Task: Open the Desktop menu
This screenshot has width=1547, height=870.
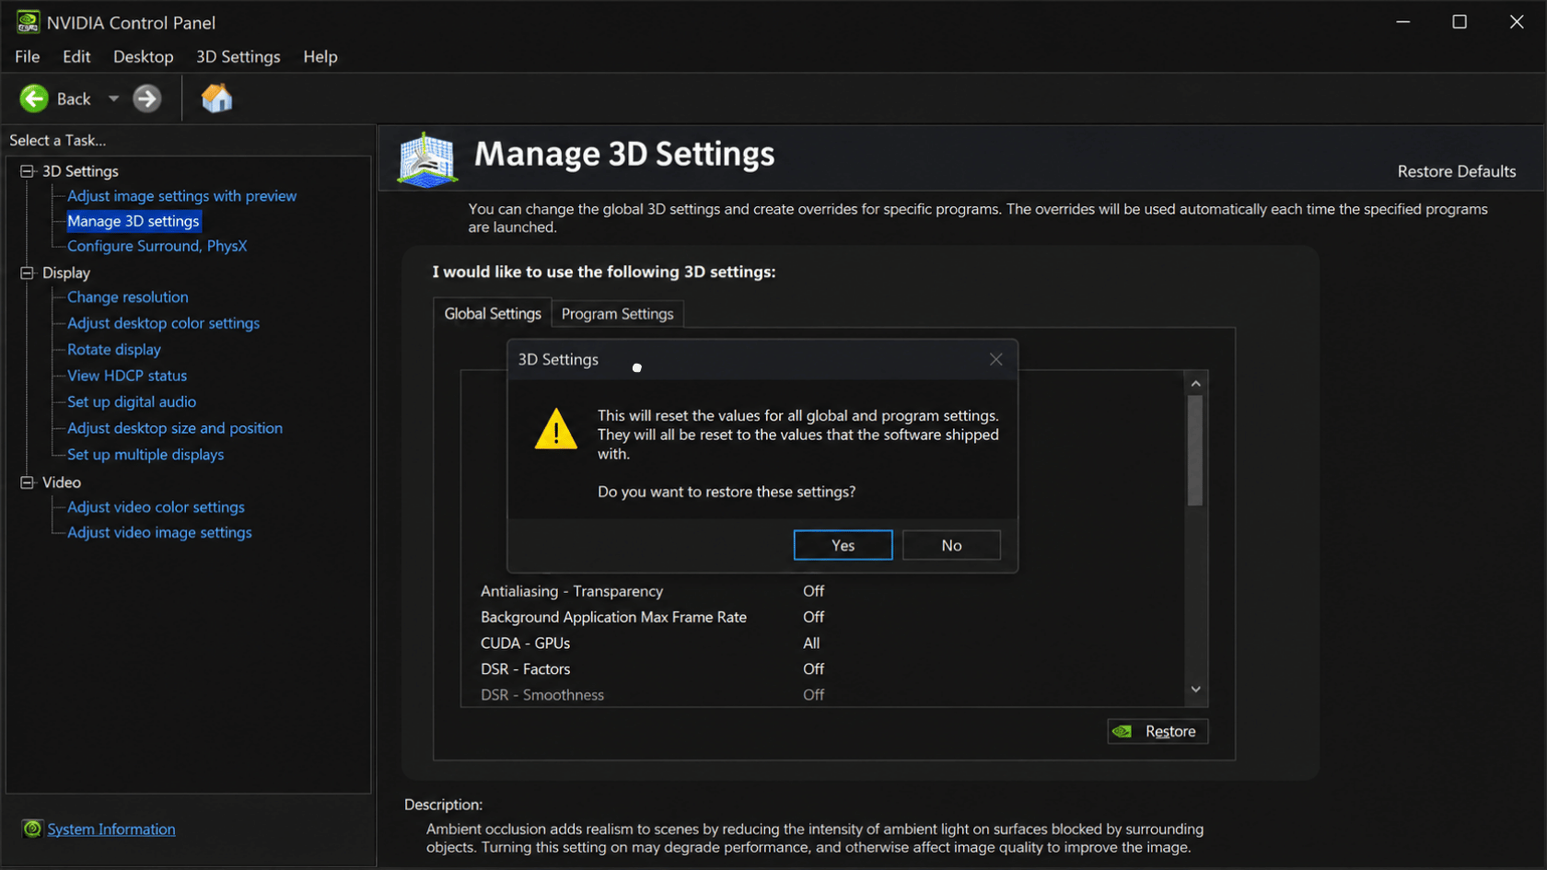Action: point(143,56)
